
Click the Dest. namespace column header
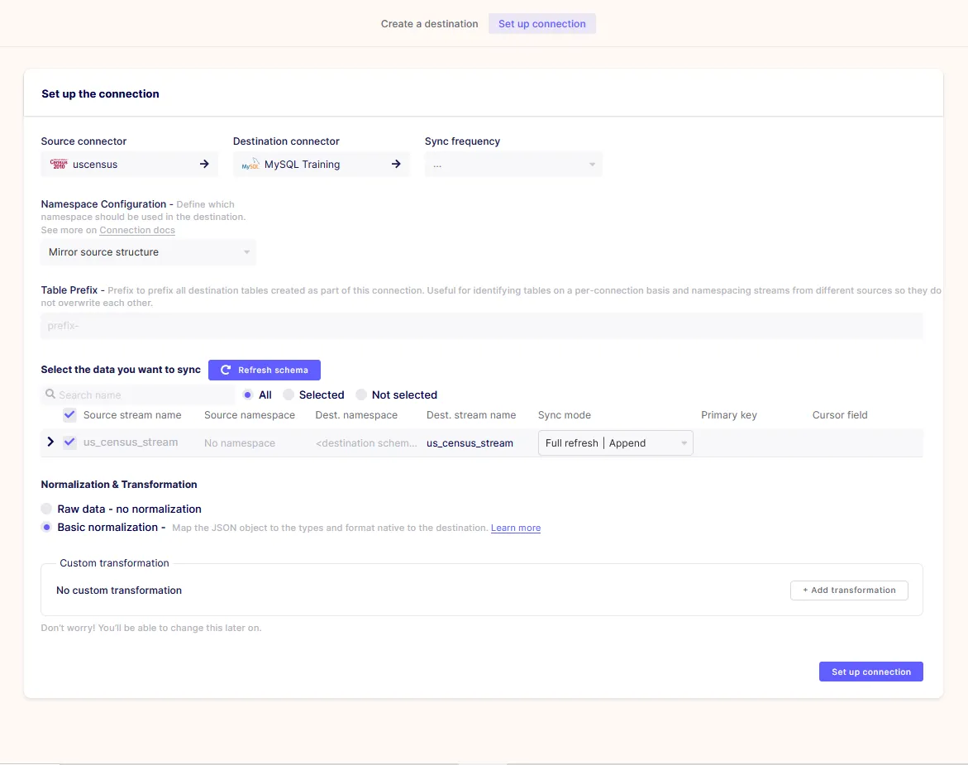(356, 415)
